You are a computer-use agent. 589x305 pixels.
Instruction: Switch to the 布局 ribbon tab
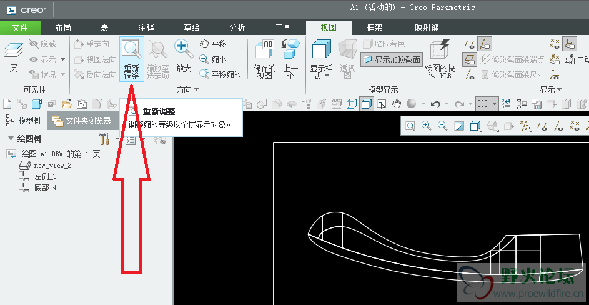[62, 27]
